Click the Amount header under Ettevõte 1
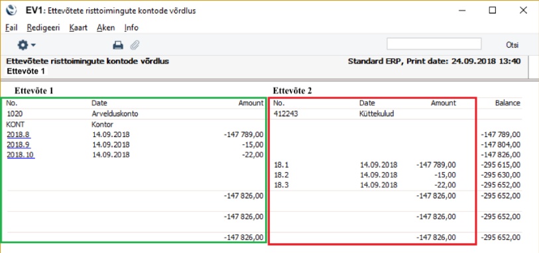539x253 pixels. coord(251,103)
